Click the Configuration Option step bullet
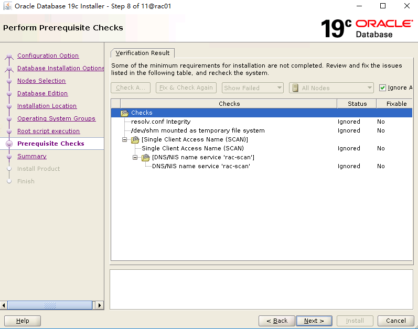The width and height of the screenshot is (418, 329). (x=9, y=56)
